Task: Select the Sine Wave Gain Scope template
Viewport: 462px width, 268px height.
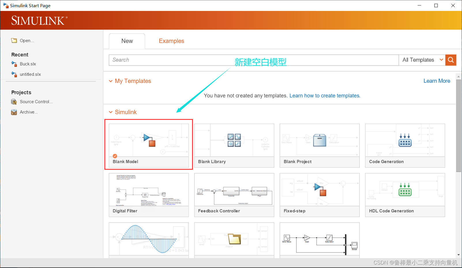Action: coord(320,240)
